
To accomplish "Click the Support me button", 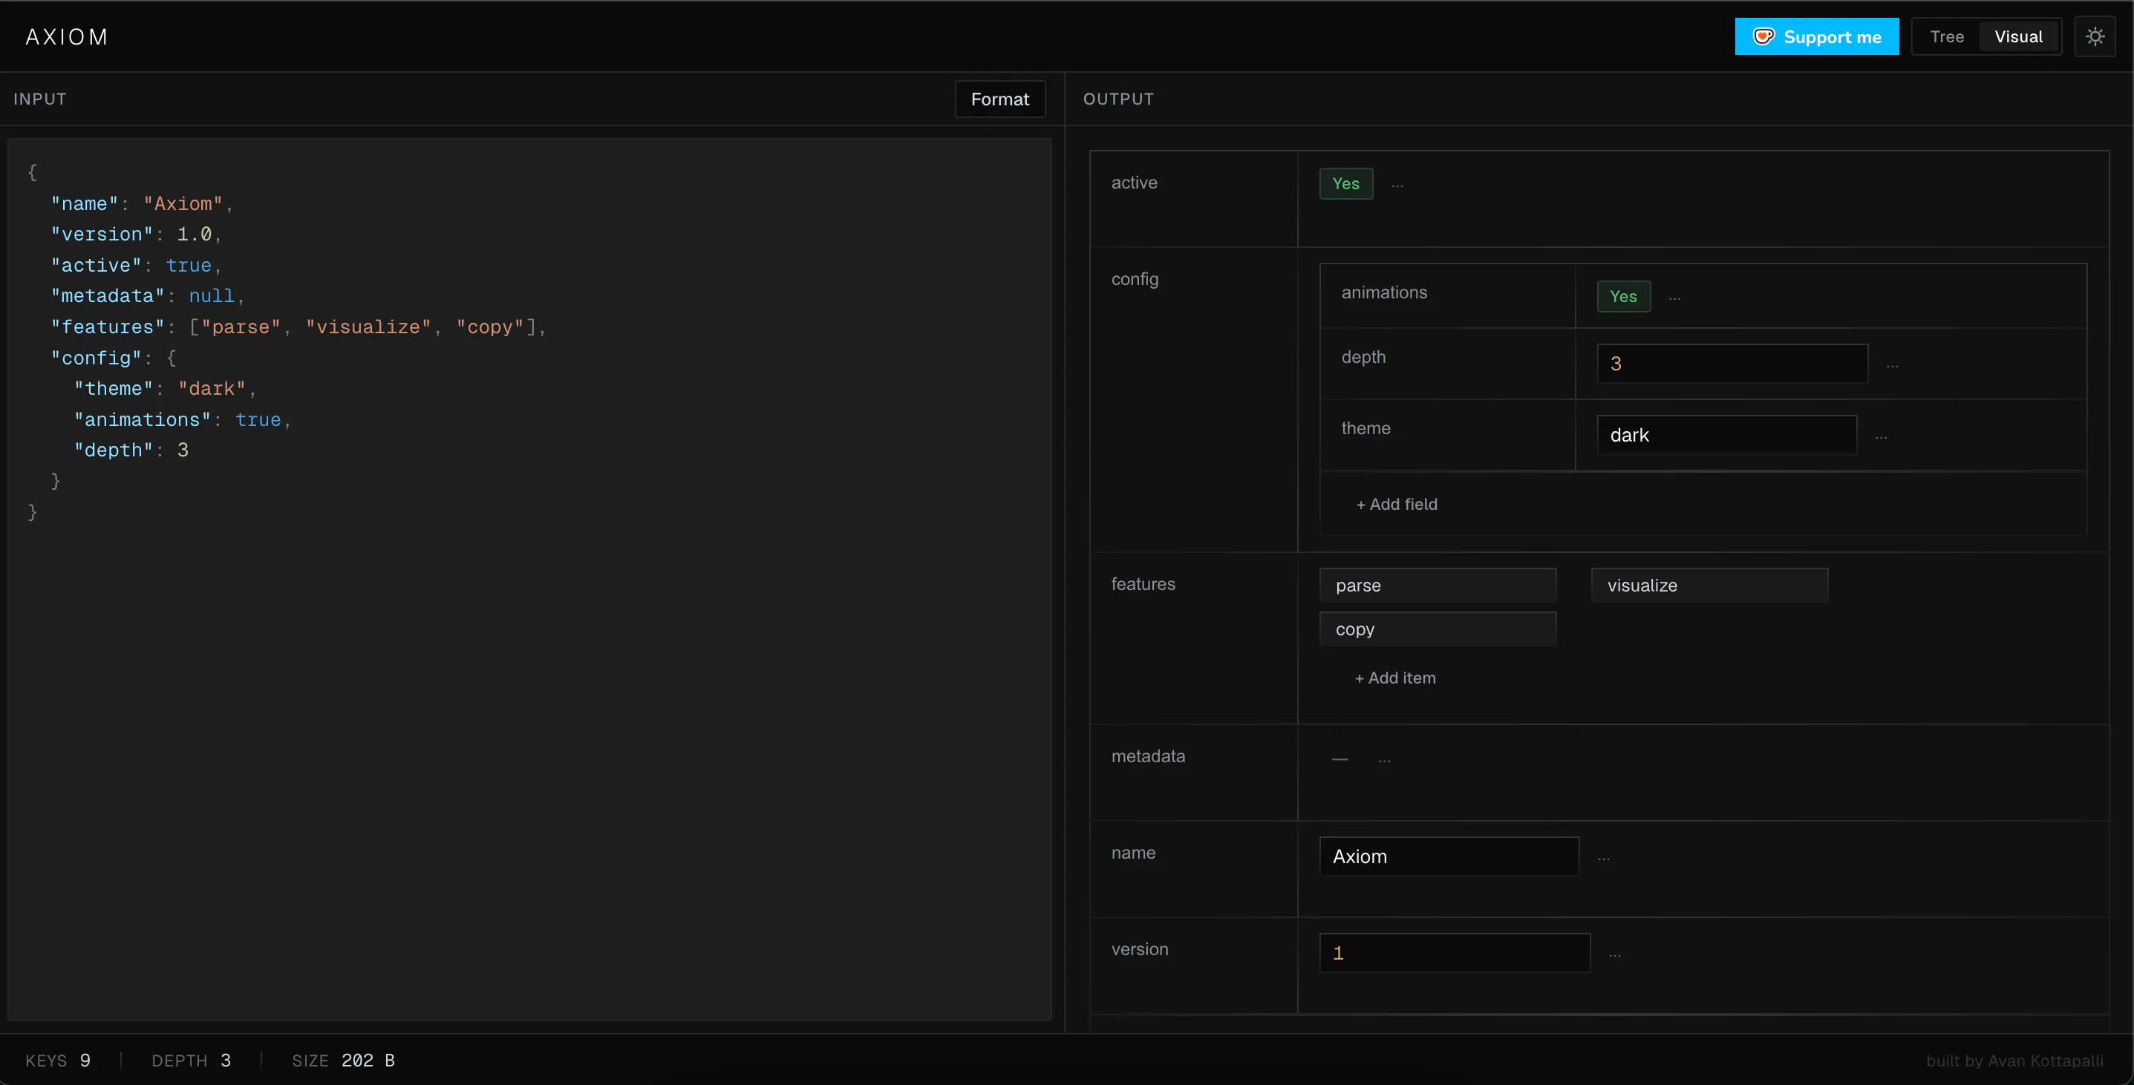I will pos(1817,36).
